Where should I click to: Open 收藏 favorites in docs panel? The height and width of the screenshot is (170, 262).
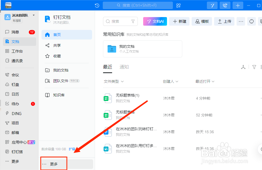click(67, 56)
